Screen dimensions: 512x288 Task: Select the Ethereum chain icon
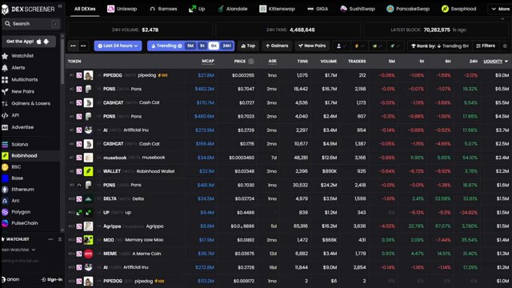coord(5,190)
